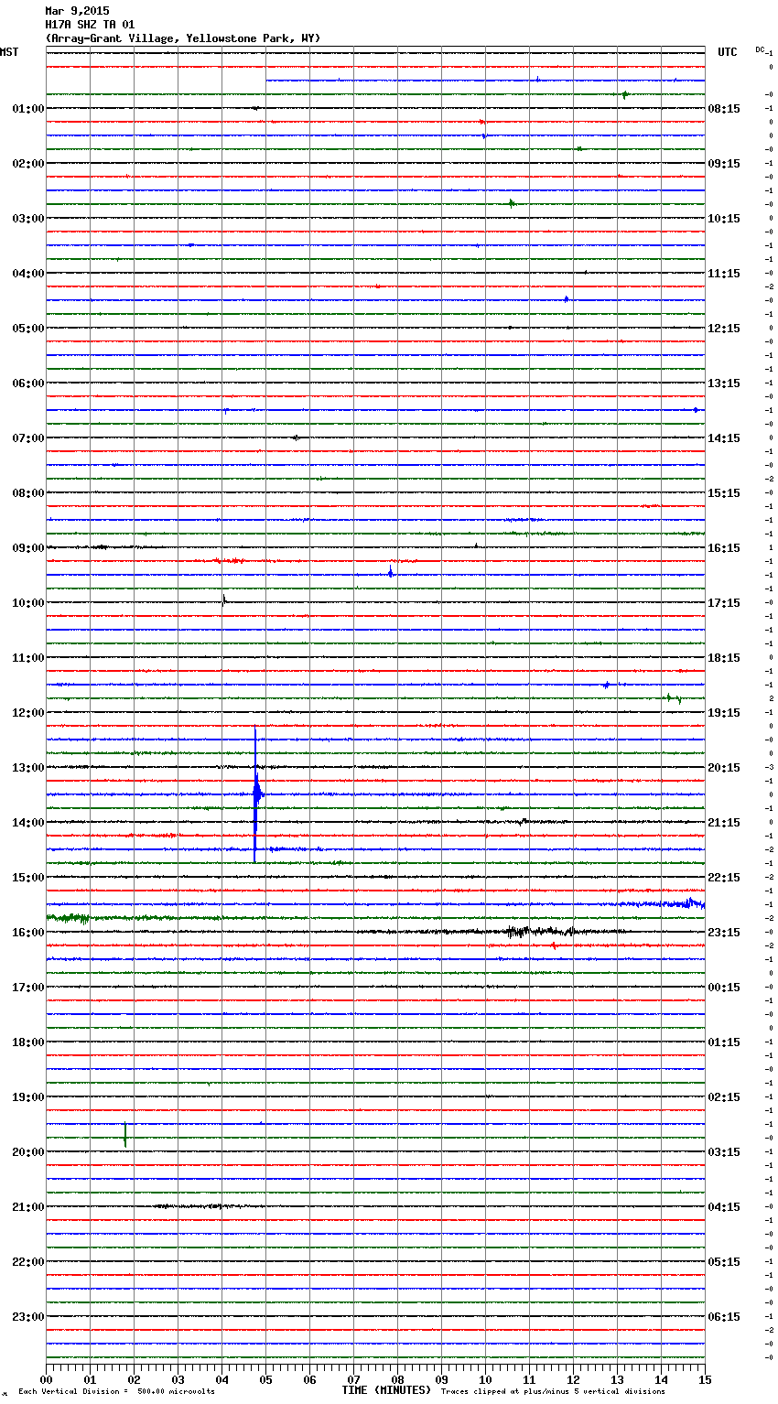Click 'Each Vertical Division = 500.00 microvolts' note
This screenshot has height=1404, width=778.
[116, 1392]
